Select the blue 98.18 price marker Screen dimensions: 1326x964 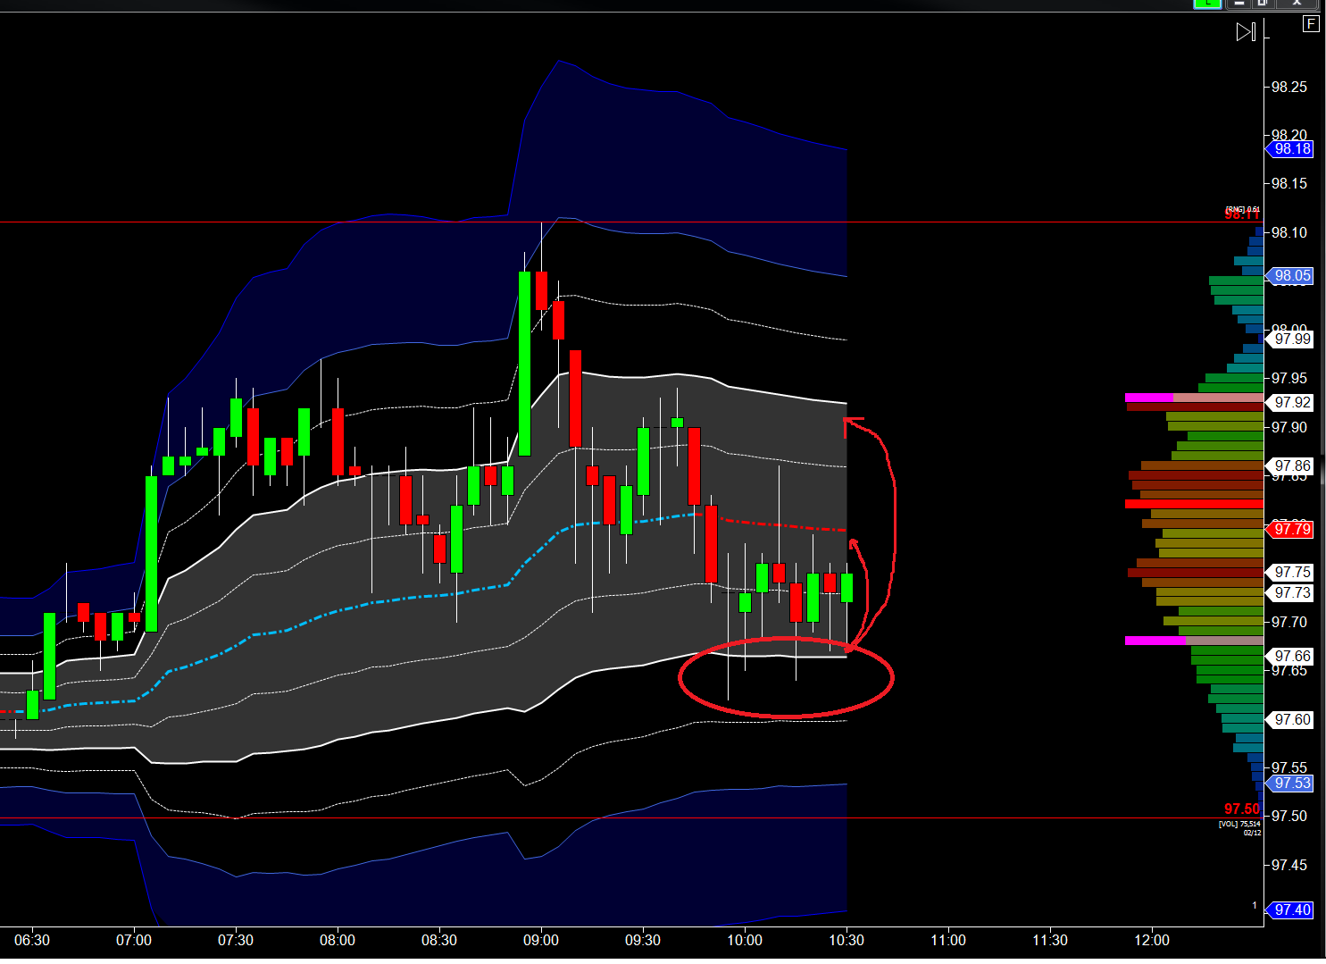(x=1290, y=149)
